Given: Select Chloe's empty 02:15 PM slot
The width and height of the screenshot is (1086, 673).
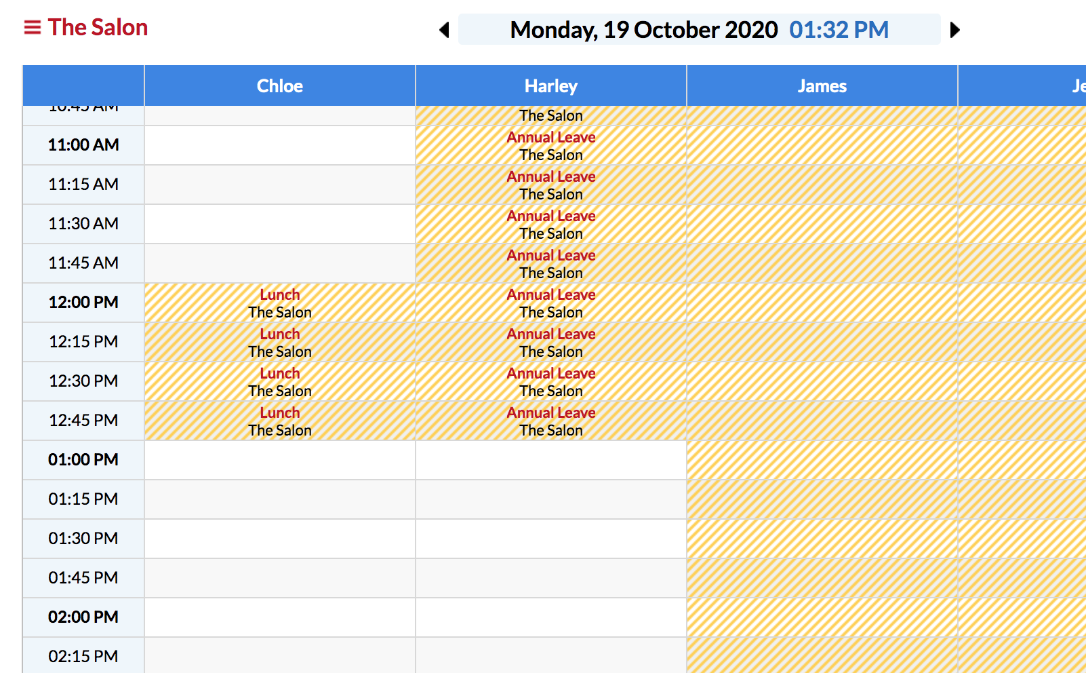Looking at the screenshot, I should tap(280, 655).
